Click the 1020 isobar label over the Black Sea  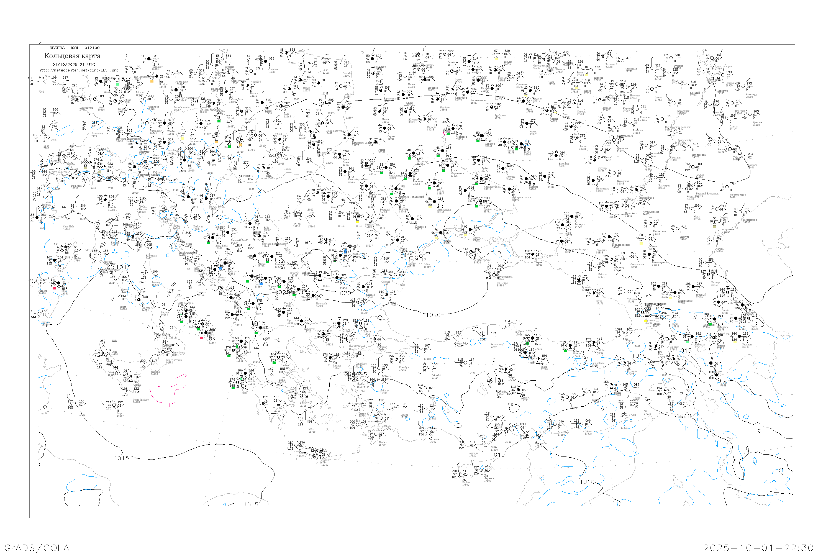coord(433,315)
